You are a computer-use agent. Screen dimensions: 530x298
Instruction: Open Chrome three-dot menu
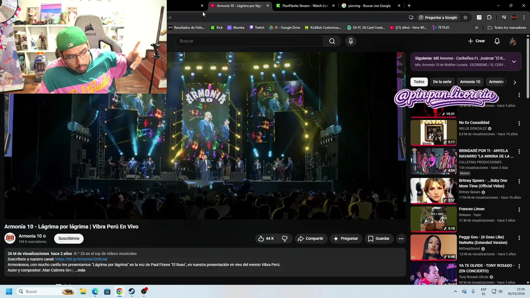[524, 17]
